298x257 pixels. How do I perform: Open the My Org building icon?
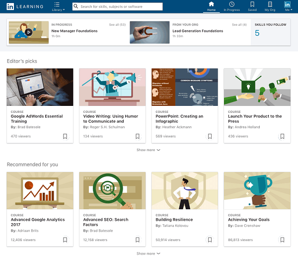[270, 4]
